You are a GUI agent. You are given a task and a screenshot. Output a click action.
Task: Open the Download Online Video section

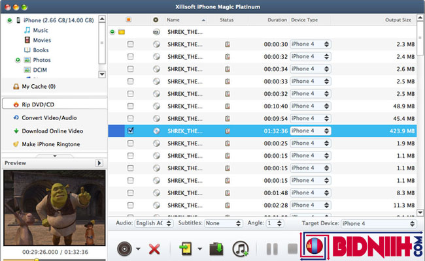[54, 131]
